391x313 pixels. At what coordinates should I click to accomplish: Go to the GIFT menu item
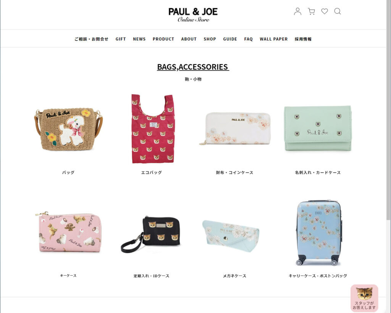[121, 39]
